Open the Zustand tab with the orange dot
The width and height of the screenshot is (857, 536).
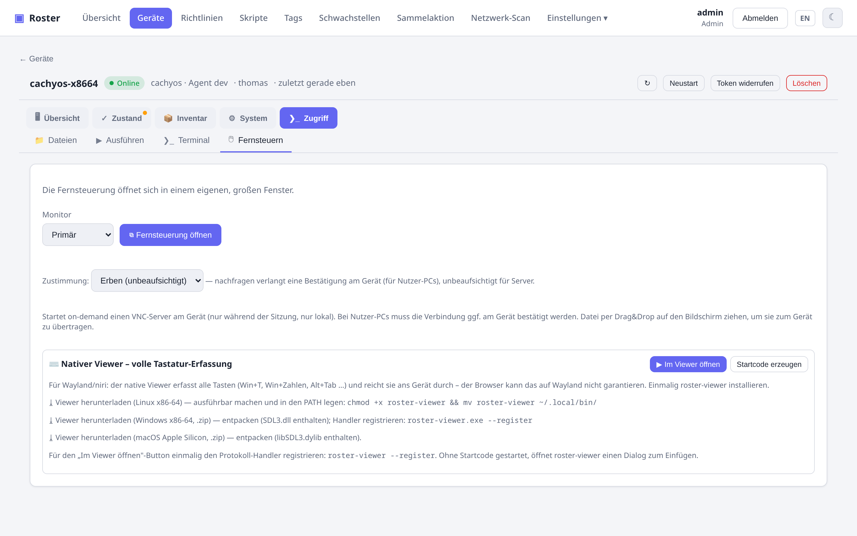click(x=121, y=118)
